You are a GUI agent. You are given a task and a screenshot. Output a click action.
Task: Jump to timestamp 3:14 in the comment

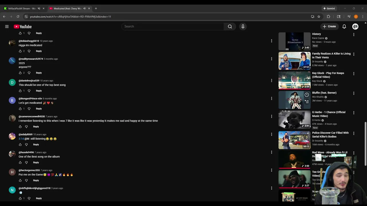[x=21, y=139]
